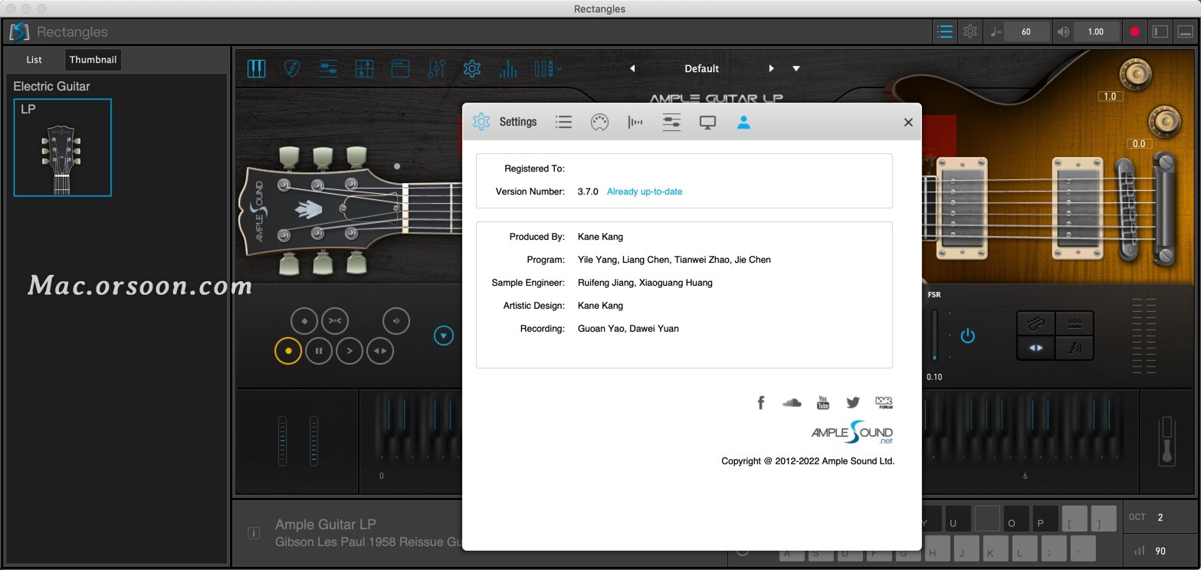The height and width of the screenshot is (570, 1201).
Task: Open the YouTube icon in the About panel
Action: pyautogui.click(x=822, y=401)
